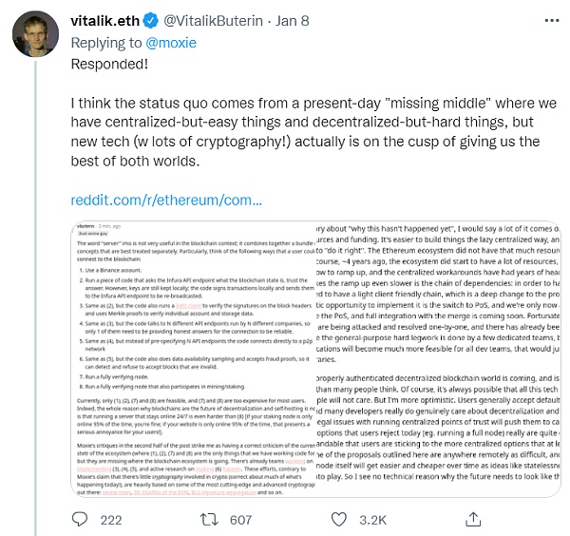Open Vitalik's profile avatar picture

click(34, 37)
